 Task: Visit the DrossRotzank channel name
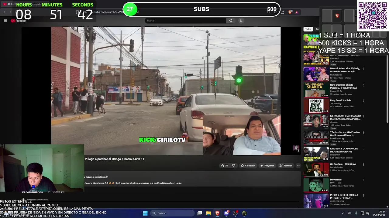pyautogui.click(x=336, y=138)
